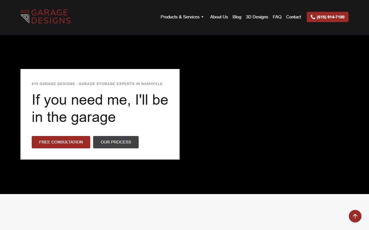Go to the About Us page
The width and height of the screenshot is (369, 230).
[219, 17]
